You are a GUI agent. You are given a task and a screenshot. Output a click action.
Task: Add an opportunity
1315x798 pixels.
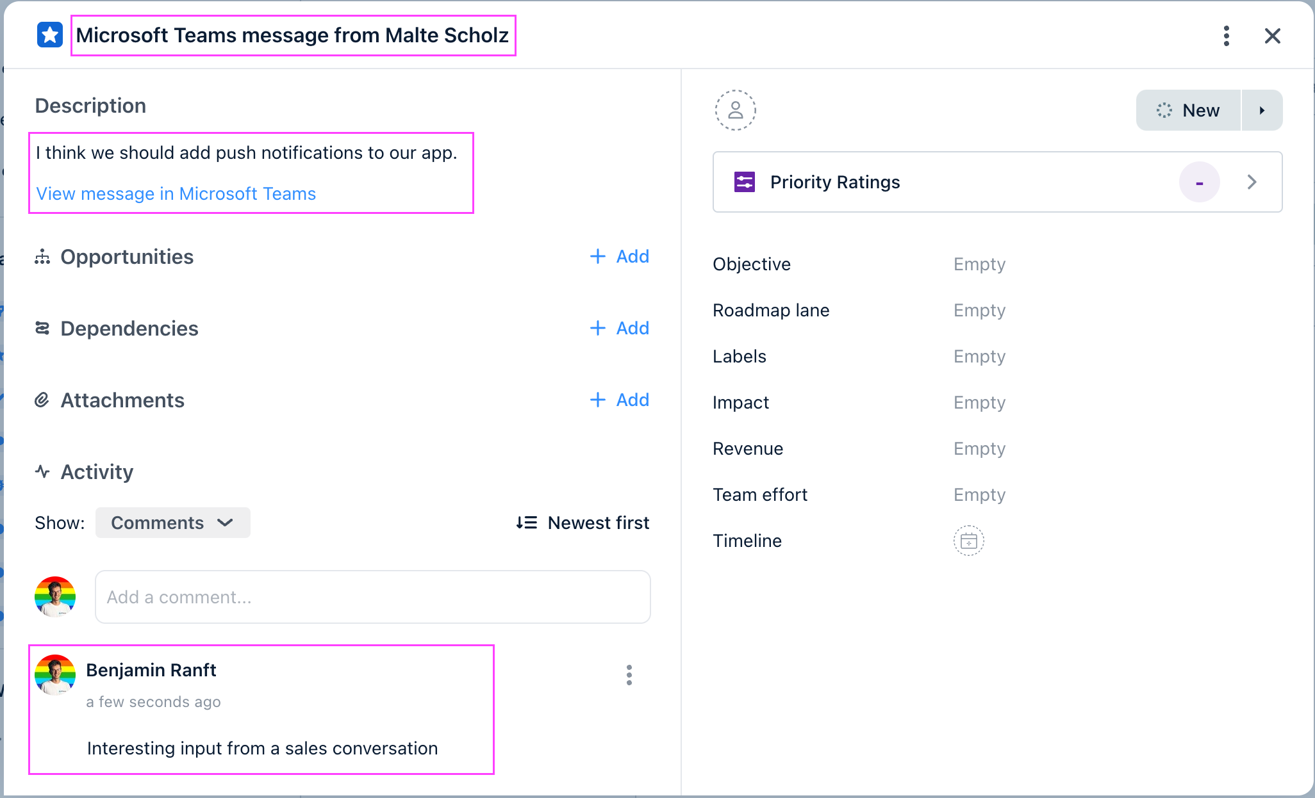[620, 256]
